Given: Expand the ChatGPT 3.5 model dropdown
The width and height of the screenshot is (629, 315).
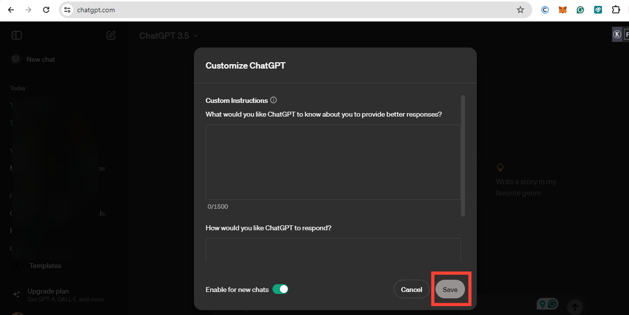Looking at the screenshot, I should point(169,35).
